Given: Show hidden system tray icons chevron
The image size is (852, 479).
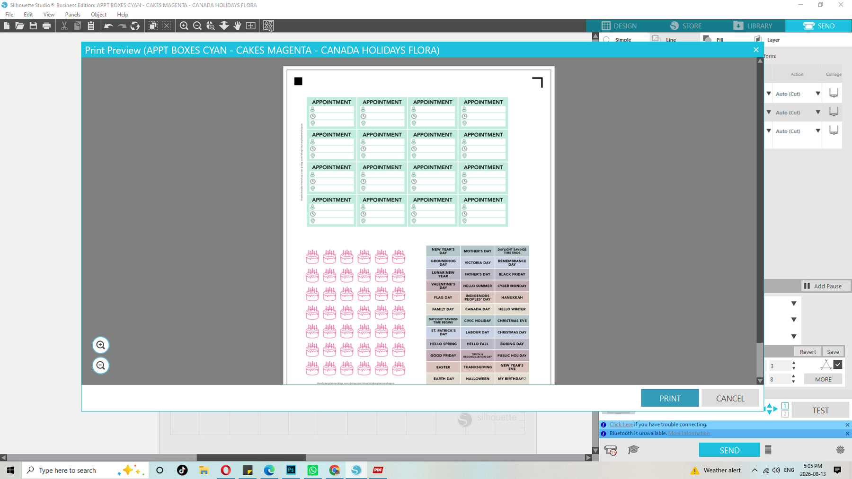Looking at the screenshot, I should pyautogui.click(x=754, y=470).
